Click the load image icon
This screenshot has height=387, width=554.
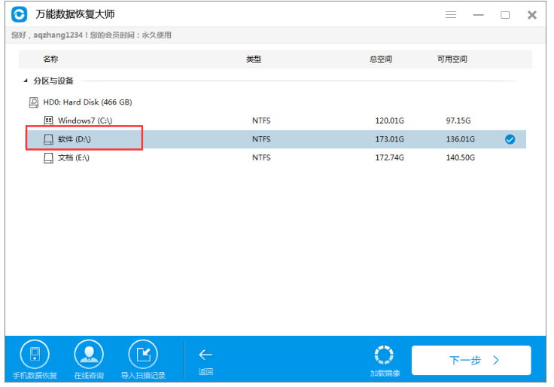385,355
